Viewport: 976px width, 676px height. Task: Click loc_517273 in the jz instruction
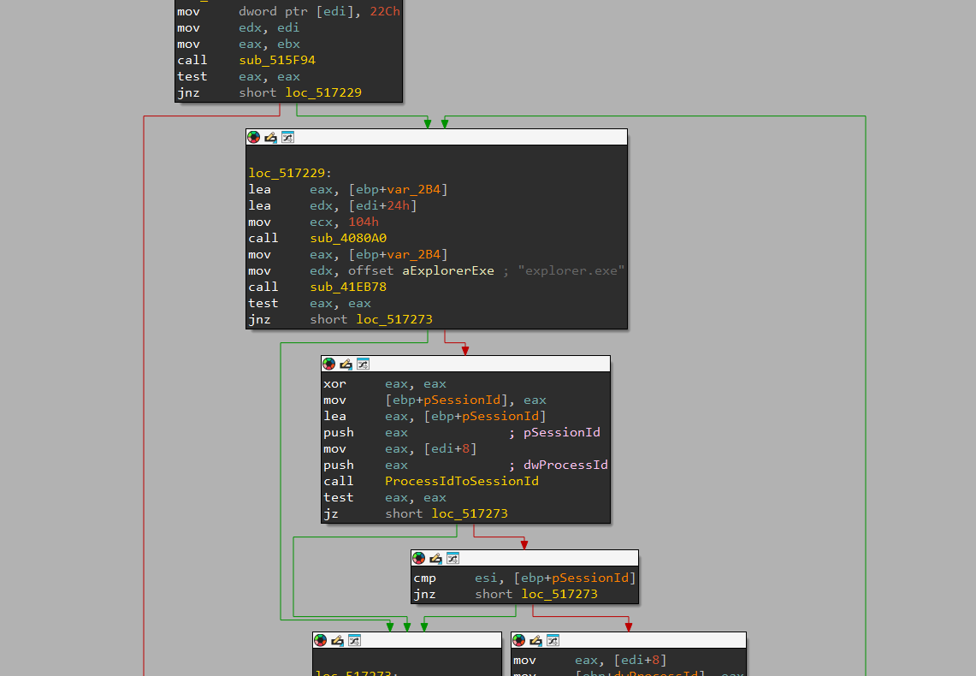470,513
